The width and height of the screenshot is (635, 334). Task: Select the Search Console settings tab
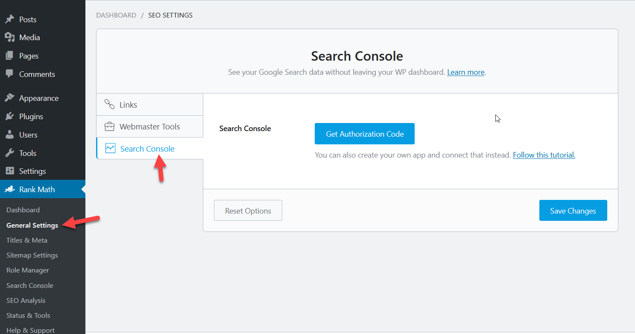150,149
